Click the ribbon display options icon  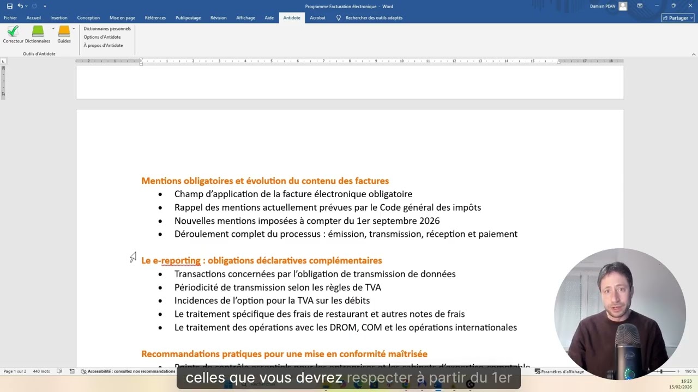point(640,6)
